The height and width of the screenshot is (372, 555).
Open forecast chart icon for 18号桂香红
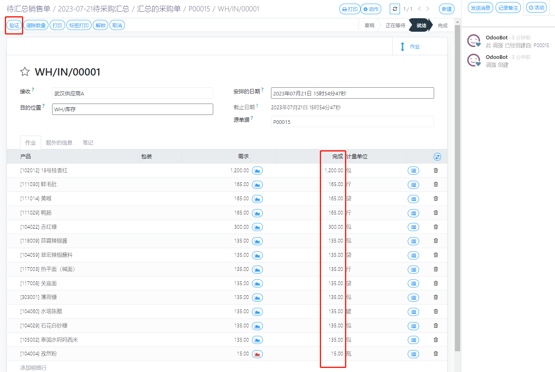257,171
